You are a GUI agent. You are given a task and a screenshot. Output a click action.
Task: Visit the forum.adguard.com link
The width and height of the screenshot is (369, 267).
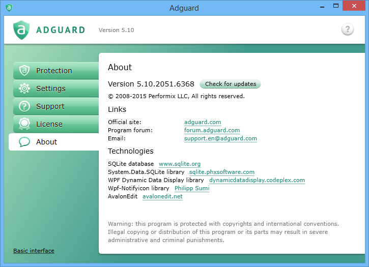(x=212, y=130)
